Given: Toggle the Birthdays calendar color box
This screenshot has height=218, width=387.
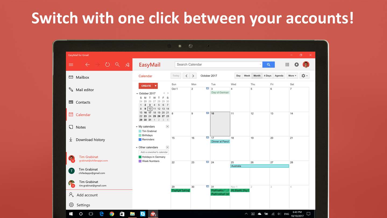Looking at the screenshot, I should (140, 135).
